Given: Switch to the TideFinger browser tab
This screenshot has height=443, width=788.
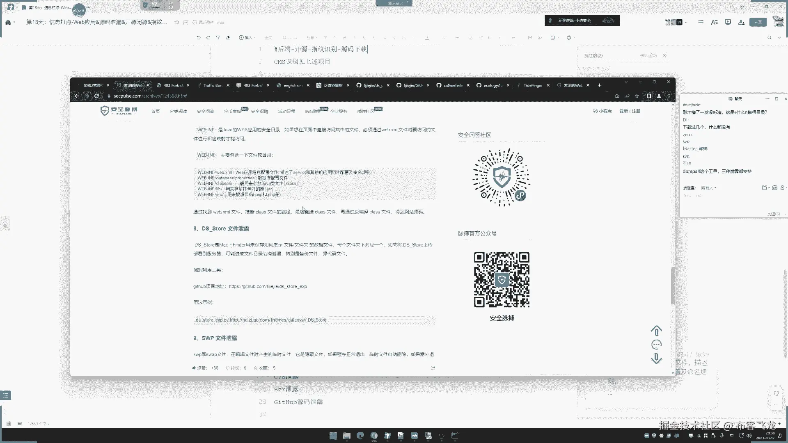Looking at the screenshot, I should 533,85.
